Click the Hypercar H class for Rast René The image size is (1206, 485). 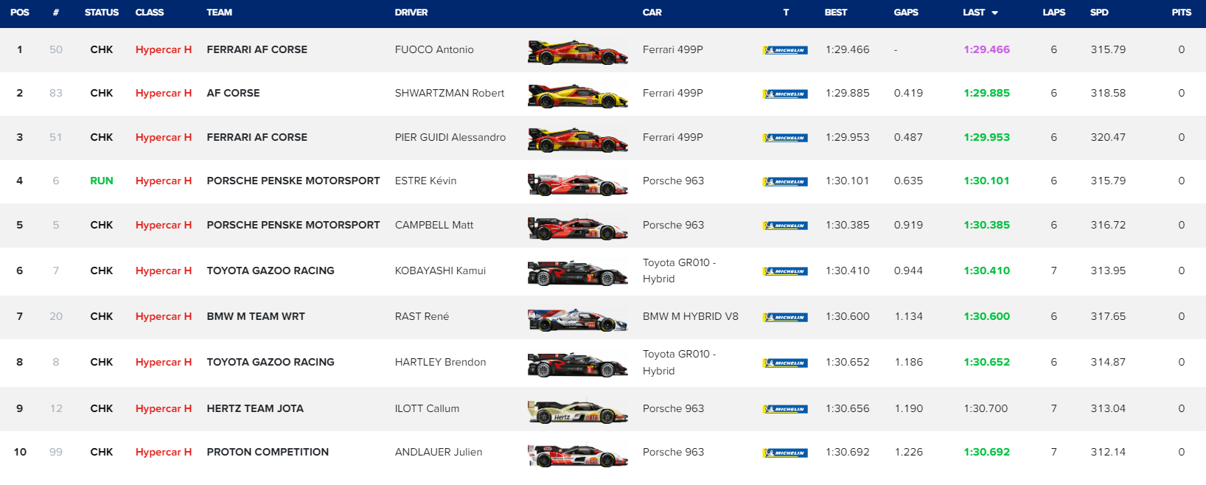click(163, 317)
